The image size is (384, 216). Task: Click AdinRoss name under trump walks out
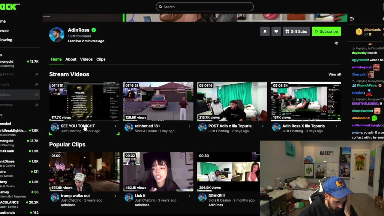click(x=68, y=205)
